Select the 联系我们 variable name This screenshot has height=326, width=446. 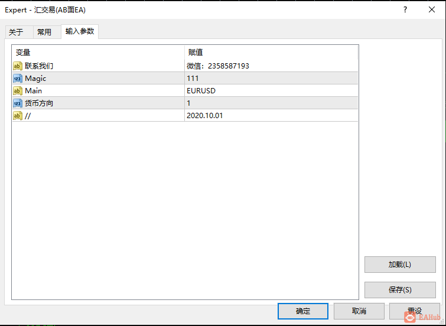[x=39, y=66]
